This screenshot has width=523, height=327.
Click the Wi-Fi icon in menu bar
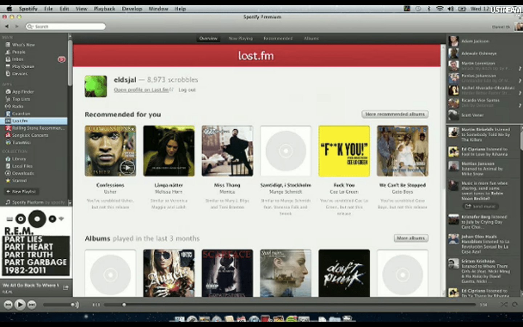[439, 9]
